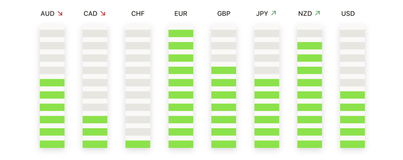Viewport: 403px width, 160px height.
Task: Click the green up arrow beside JPY
Action: (274, 13)
